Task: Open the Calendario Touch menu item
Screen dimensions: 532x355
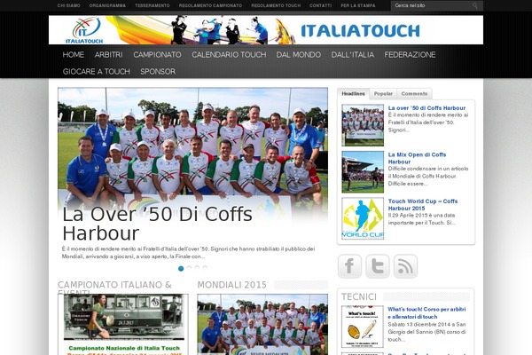Action: point(229,55)
